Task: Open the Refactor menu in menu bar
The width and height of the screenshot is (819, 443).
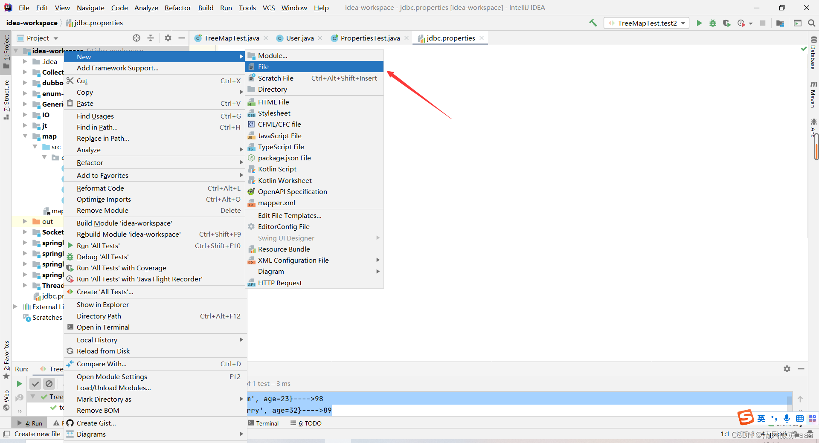Action: (x=177, y=8)
